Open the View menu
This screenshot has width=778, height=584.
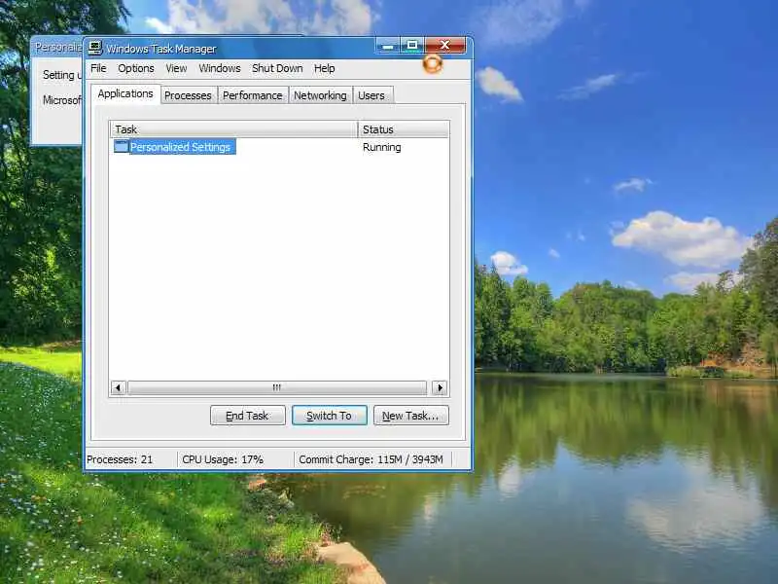[x=176, y=68]
